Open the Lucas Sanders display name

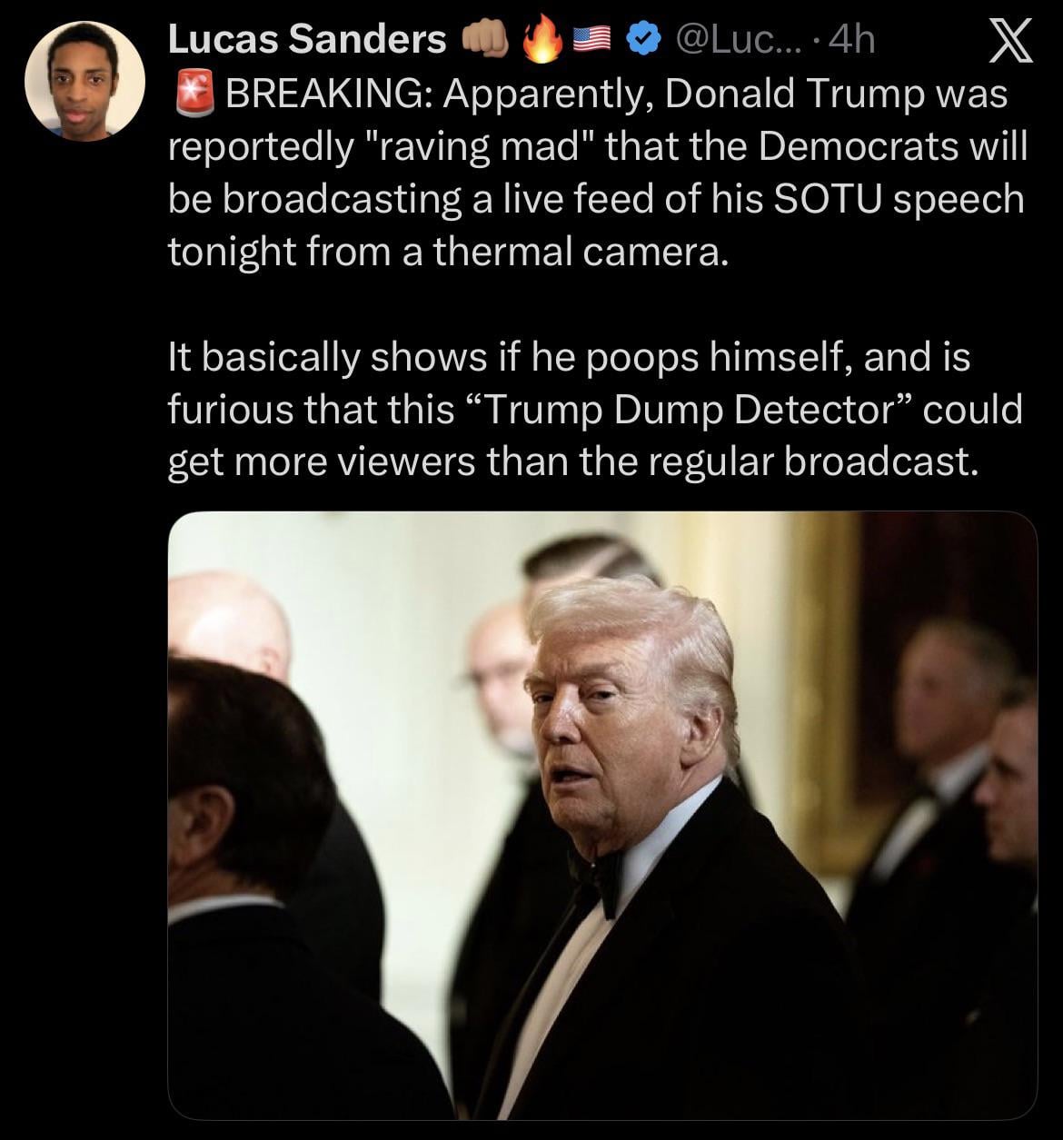coord(308,40)
